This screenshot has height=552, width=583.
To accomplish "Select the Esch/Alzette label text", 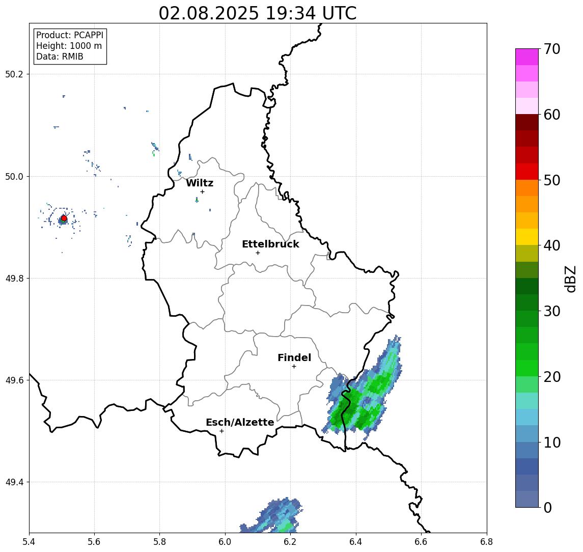I will [x=240, y=422].
